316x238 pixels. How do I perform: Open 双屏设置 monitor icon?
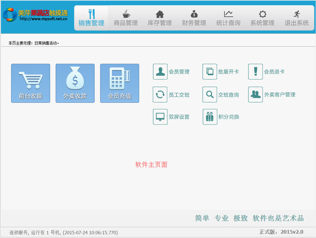[160, 117]
